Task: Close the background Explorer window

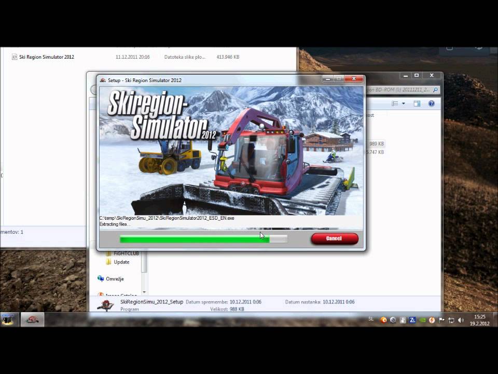Action: point(432,76)
